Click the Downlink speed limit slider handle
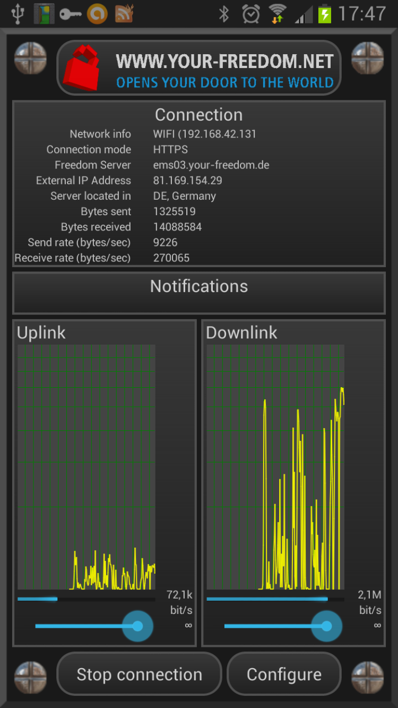Image resolution: width=398 pixels, height=708 pixels. [x=326, y=626]
